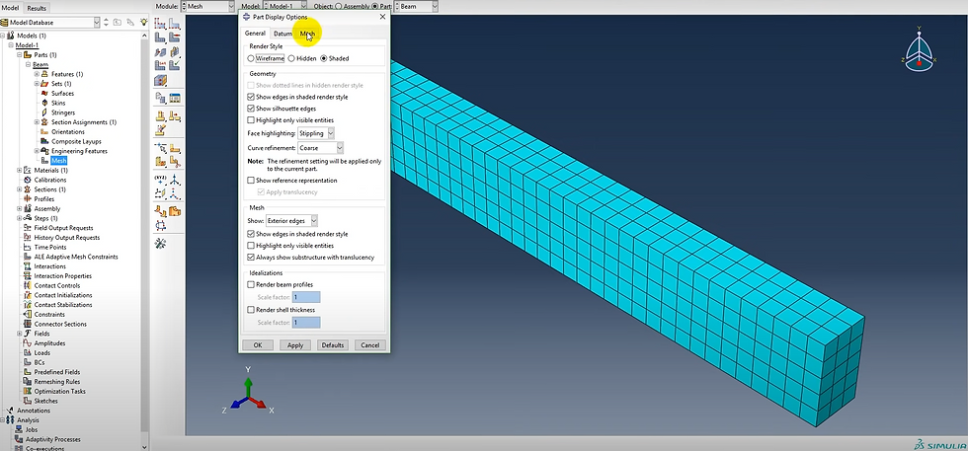This screenshot has height=451, width=968.
Task: Select the Partition Edge tool
Action: (x=160, y=148)
